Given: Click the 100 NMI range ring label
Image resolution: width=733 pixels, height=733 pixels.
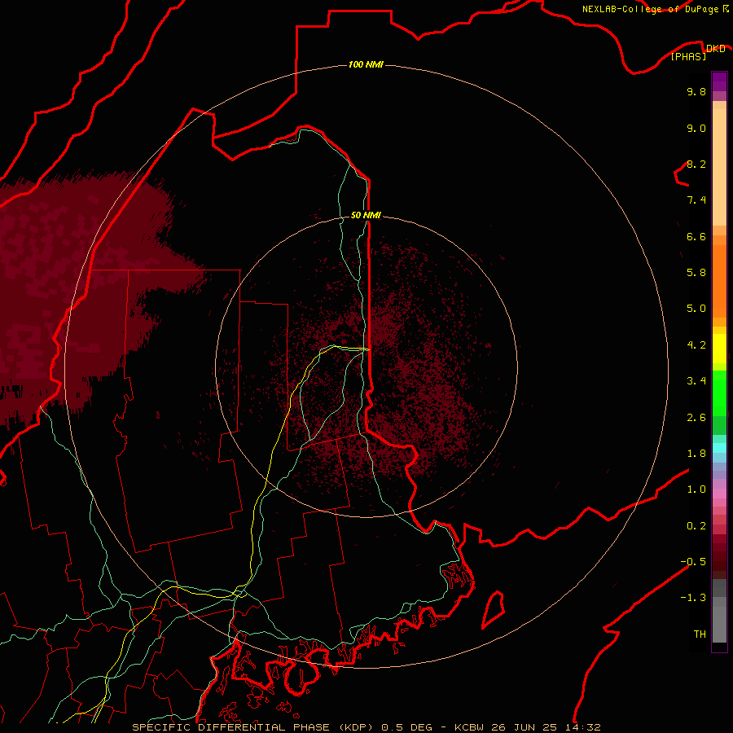Looking at the screenshot, I should pos(366,64).
